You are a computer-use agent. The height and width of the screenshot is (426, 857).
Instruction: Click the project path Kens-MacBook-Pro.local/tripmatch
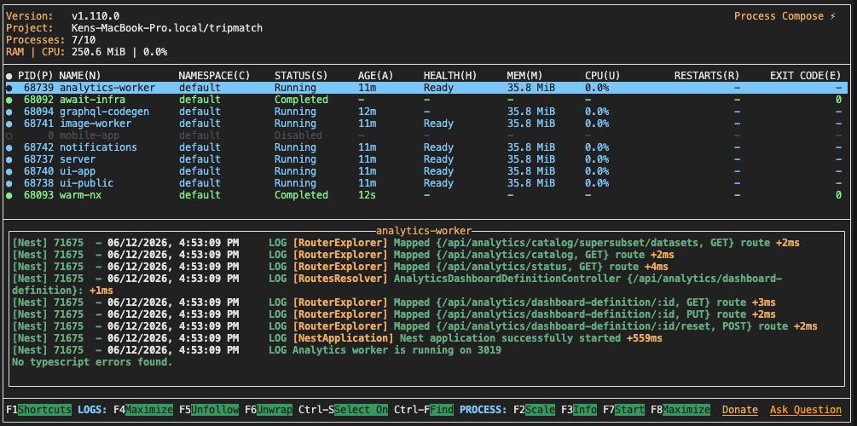point(166,28)
